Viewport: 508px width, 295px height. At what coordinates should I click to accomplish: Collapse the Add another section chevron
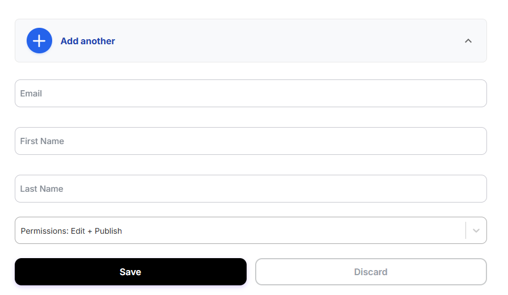click(x=468, y=41)
